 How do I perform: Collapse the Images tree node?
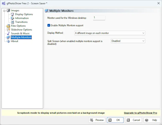pyautogui.click(x=4, y=11)
